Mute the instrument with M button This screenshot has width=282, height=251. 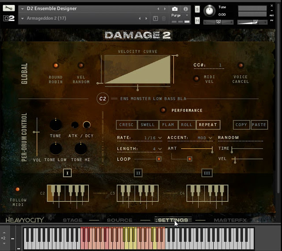[x=197, y=21]
